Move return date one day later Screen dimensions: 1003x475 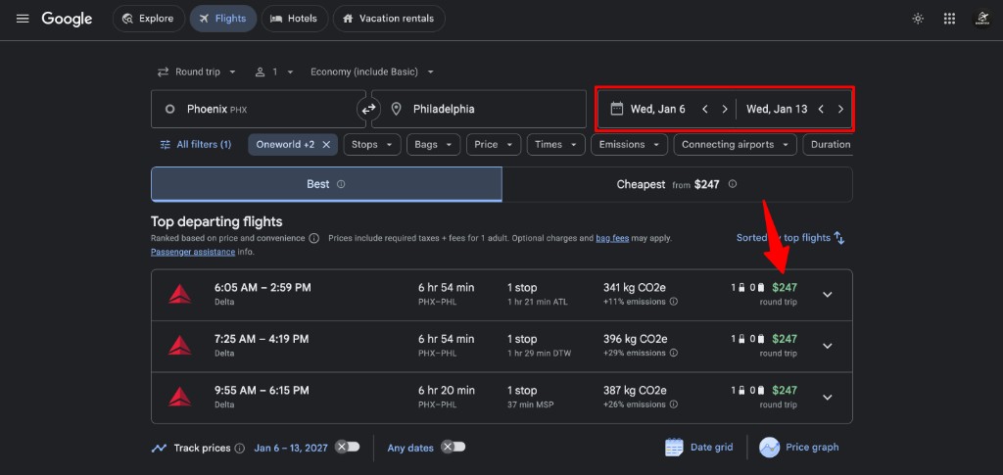point(840,109)
